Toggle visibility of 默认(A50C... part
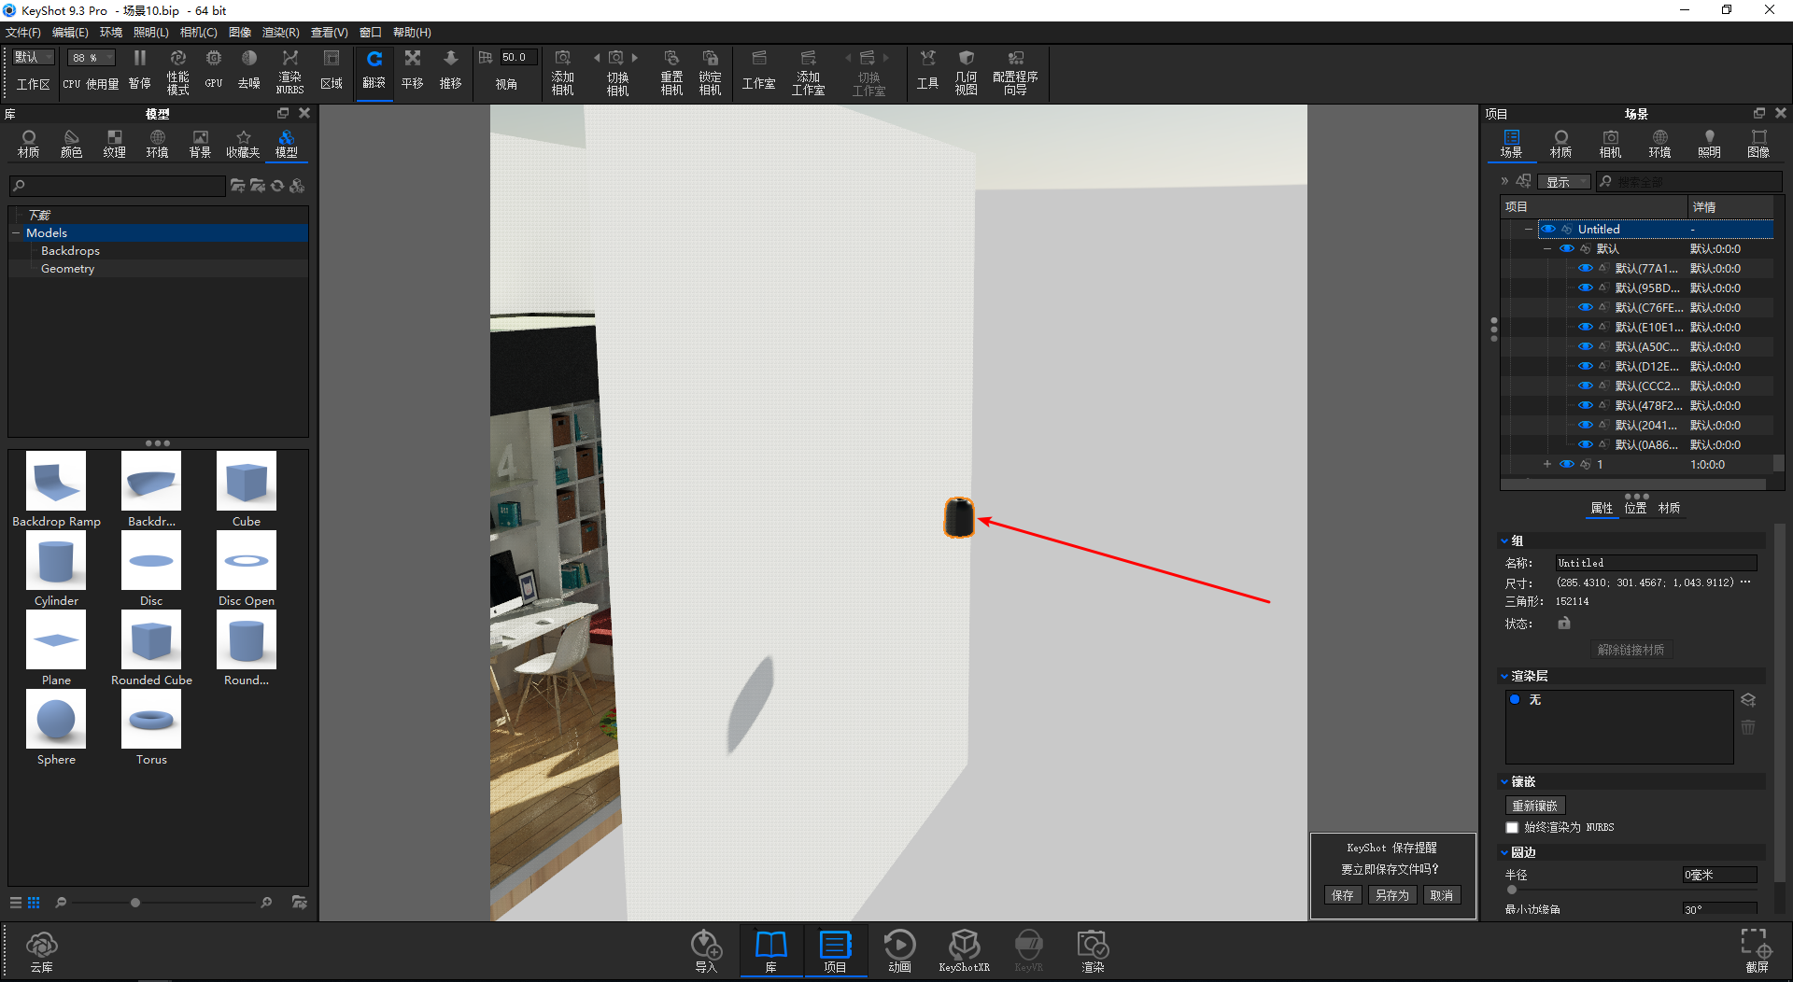This screenshot has height=982, width=1793. [x=1586, y=347]
